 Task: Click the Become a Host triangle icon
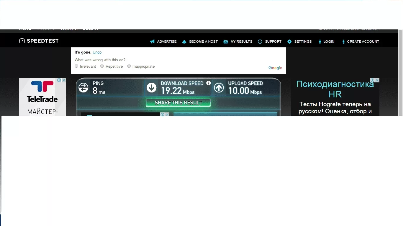(184, 41)
